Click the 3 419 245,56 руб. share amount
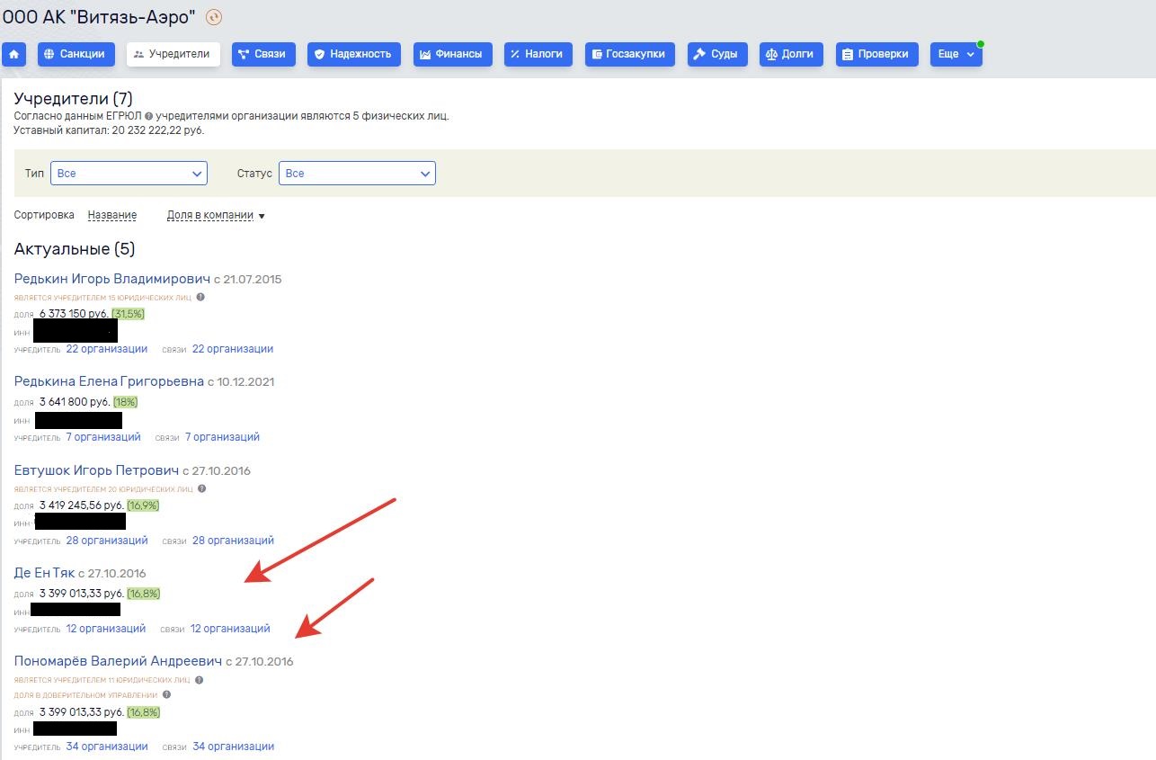Image resolution: width=1156 pixels, height=760 pixels. [82, 505]
